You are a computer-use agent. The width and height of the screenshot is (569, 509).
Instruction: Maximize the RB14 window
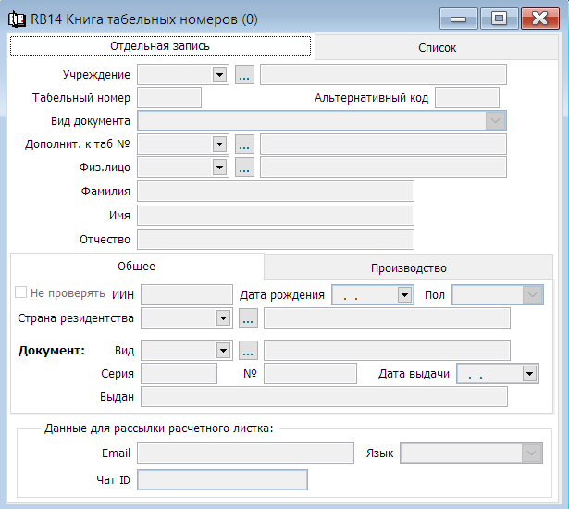(499, 18)
